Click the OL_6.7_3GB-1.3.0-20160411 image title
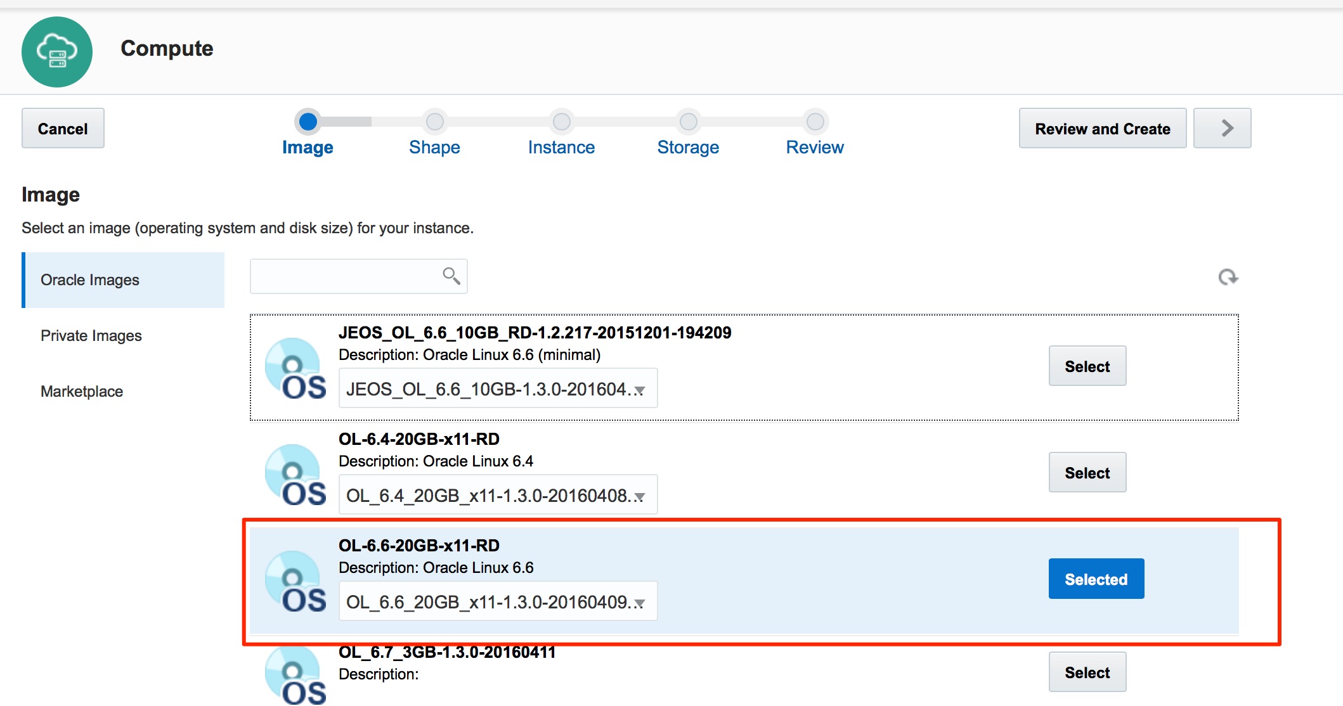 coord(447,652)
